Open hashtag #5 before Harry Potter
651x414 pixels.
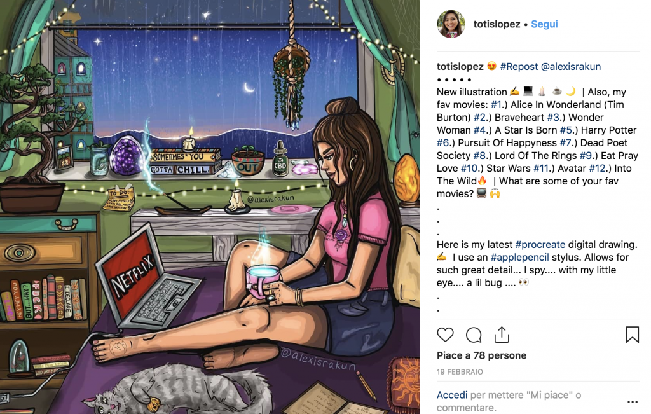[566, 130]
